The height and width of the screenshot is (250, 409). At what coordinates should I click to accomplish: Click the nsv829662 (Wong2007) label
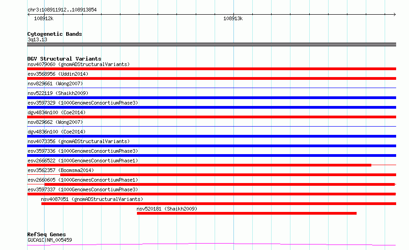(x=55, y=122)
